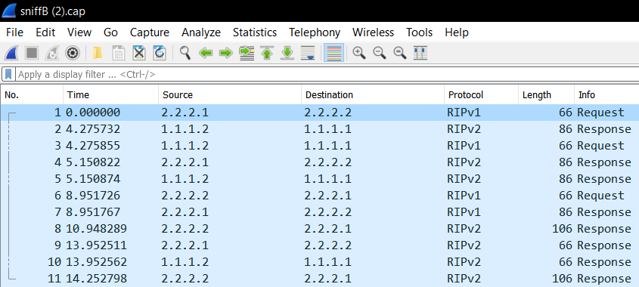Click the Stop capture square icon
This screenshot has height=287, width=639.
point(31,53)
